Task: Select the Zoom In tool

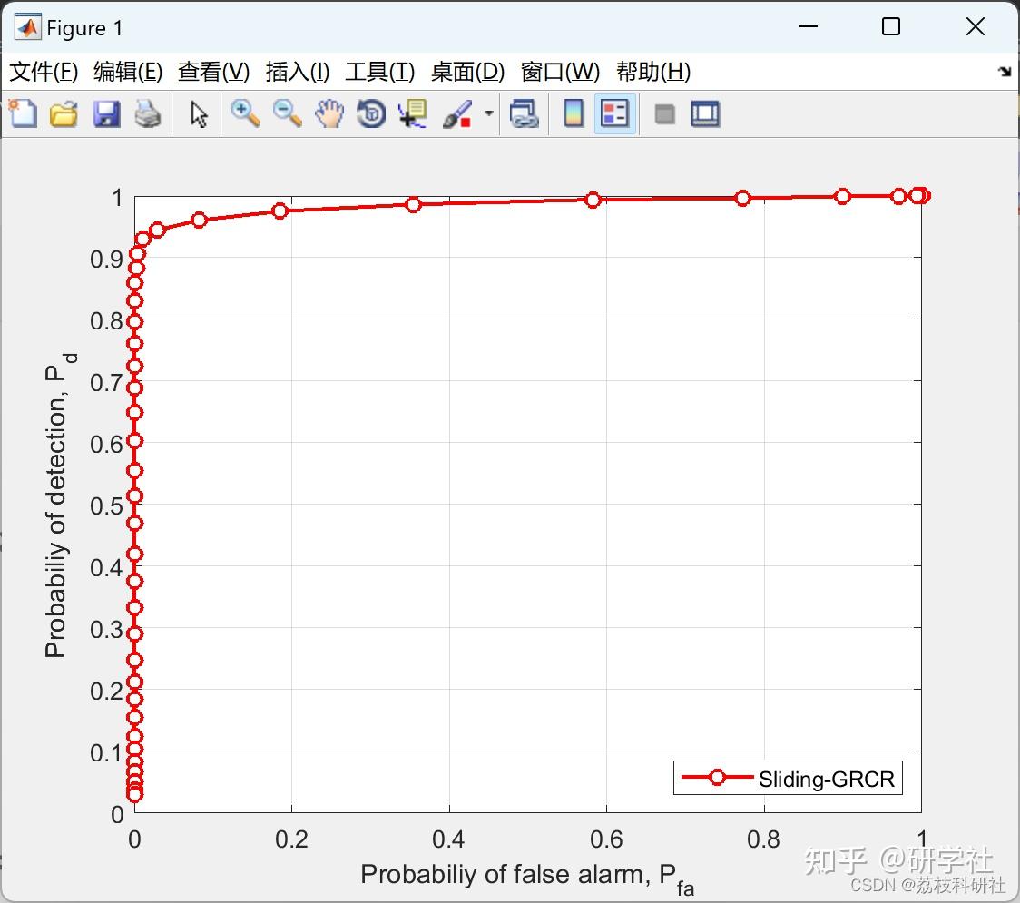Action: pyautogui.click(x=245, y=113)
